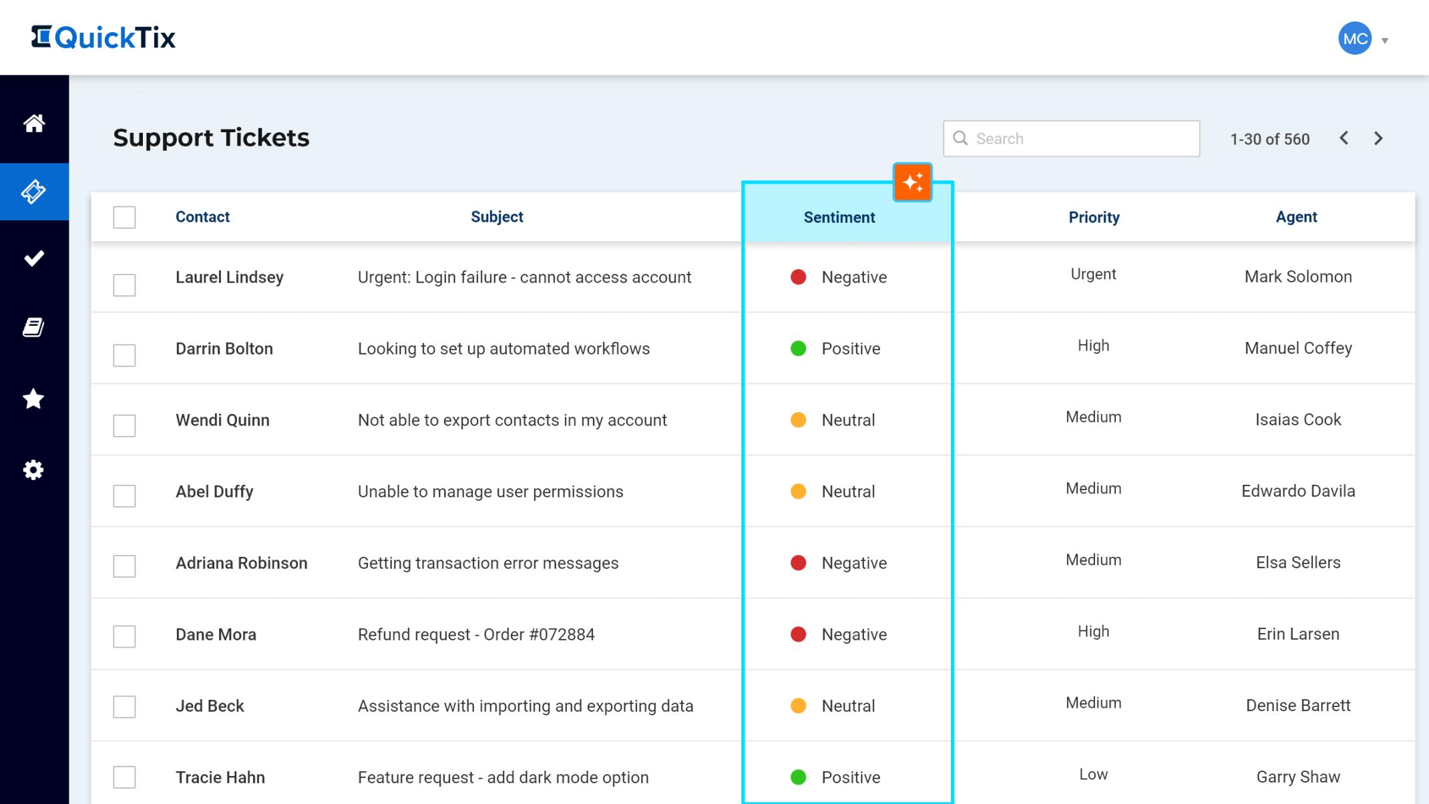Check the select-all checkbox in the header
This screenshot has height=804, width=1429.
[x=124, y=217]
